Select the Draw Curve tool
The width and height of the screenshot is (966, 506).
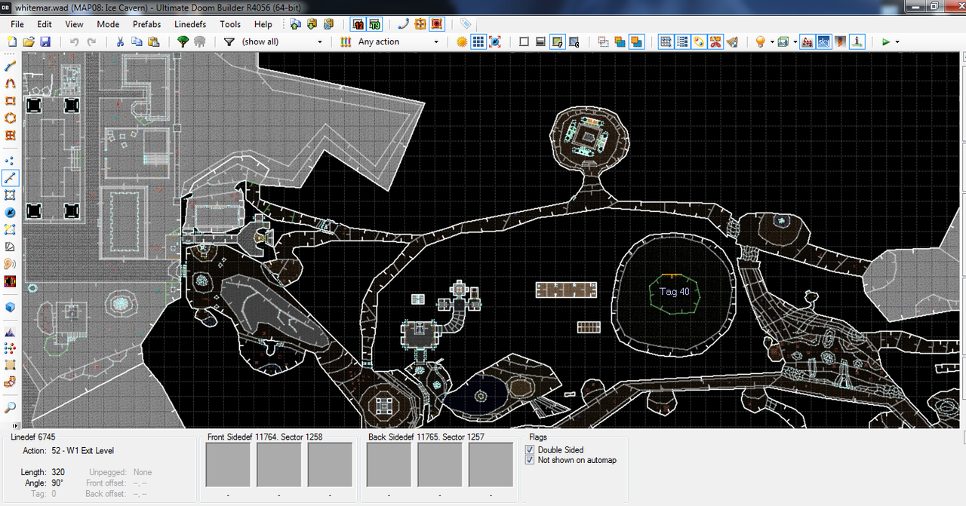[x=11, y=84]
